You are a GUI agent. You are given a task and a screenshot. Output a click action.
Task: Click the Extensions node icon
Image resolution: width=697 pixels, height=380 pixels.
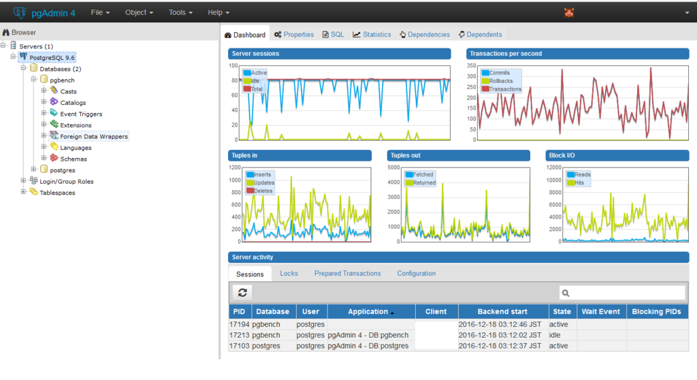pyautogui.click(x=54, y=124)
